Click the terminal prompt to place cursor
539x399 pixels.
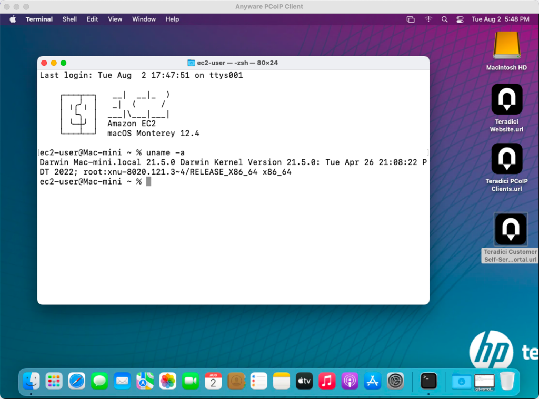click(149, 181)
